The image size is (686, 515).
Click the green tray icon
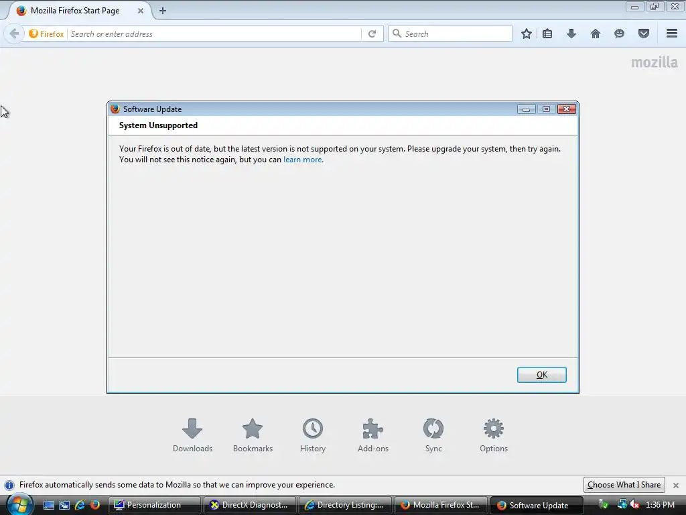(604, 504)
